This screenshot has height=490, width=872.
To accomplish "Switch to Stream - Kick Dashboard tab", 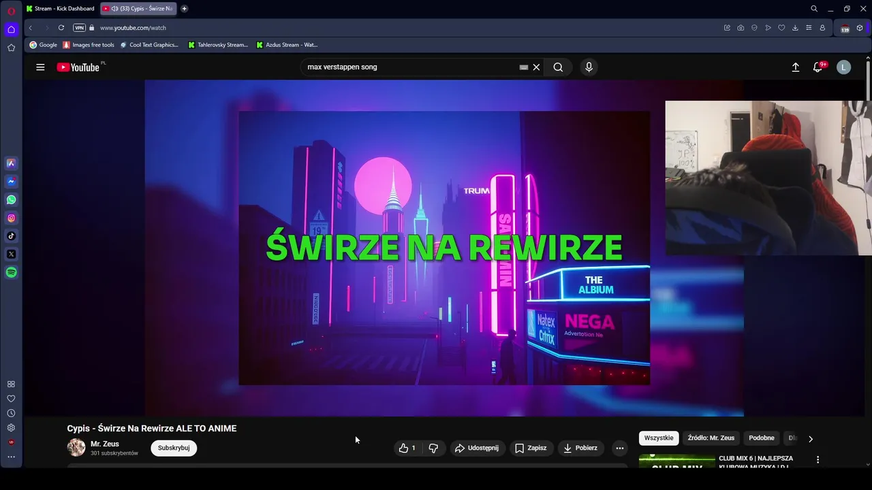I will coord(60,9).
